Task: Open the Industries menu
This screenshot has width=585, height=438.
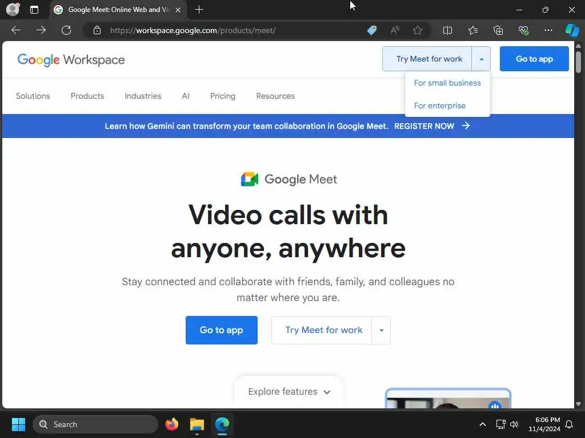Action: 143,96
